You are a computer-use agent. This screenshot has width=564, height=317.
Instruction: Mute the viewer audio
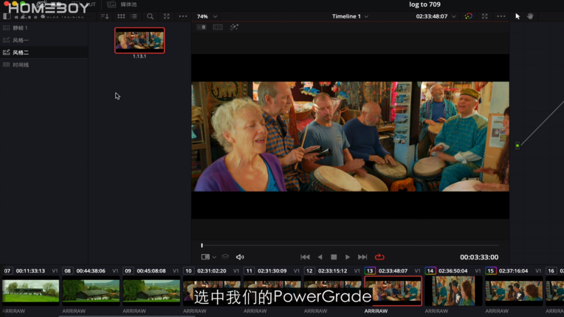pyautogui.click(x=240, y=257)
